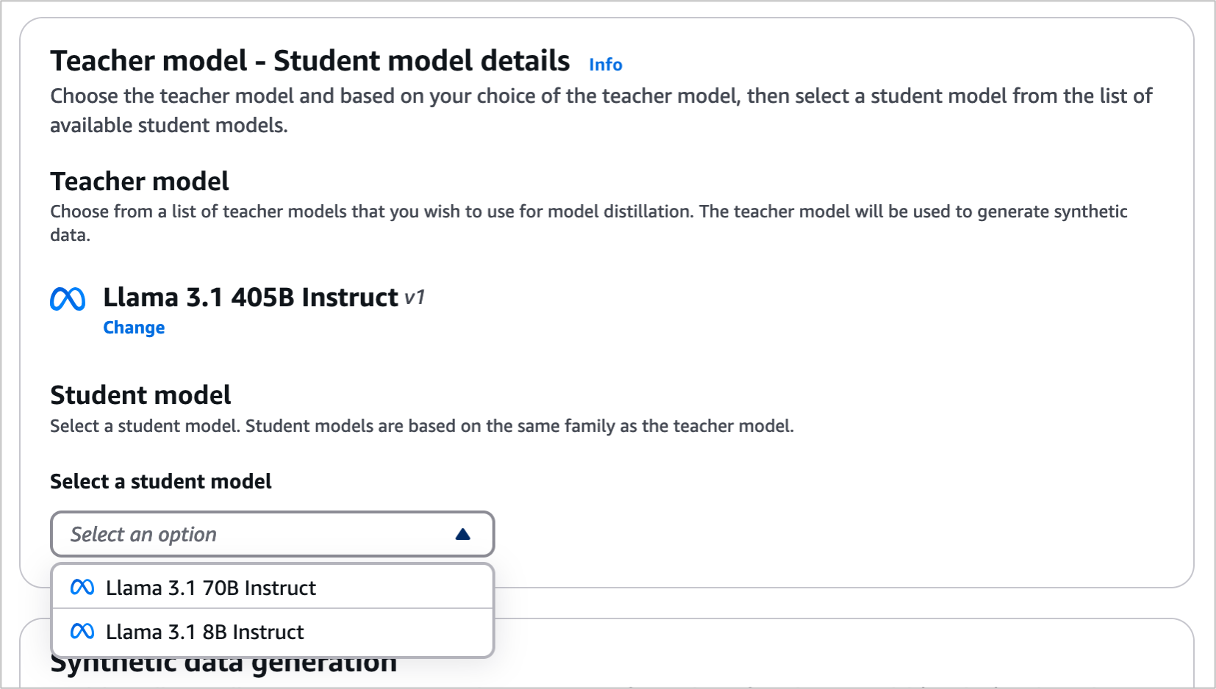This screenshot has height=689, width=1216.
Task: Click the 'Choose the teacher model' intro paragraph
Action: click(600, 96)
